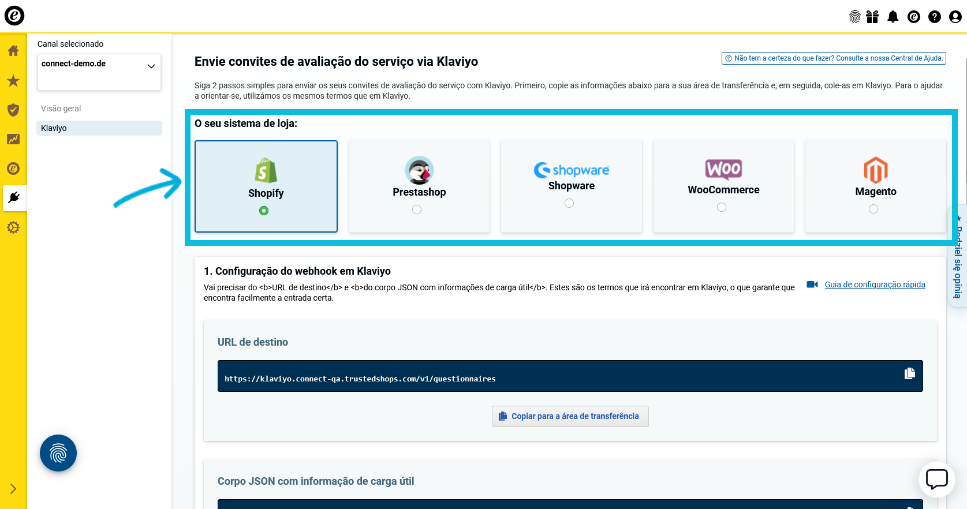Open the connect-demo.de channel dropdown

click(99, 72)
